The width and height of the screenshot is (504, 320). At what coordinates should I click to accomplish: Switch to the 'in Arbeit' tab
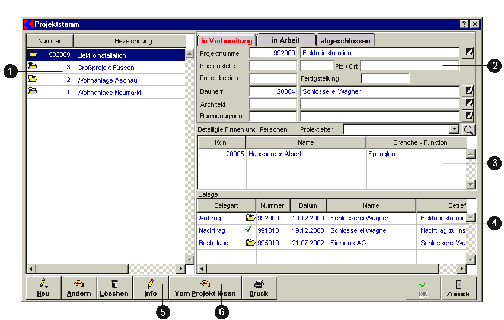pos(285,40)
